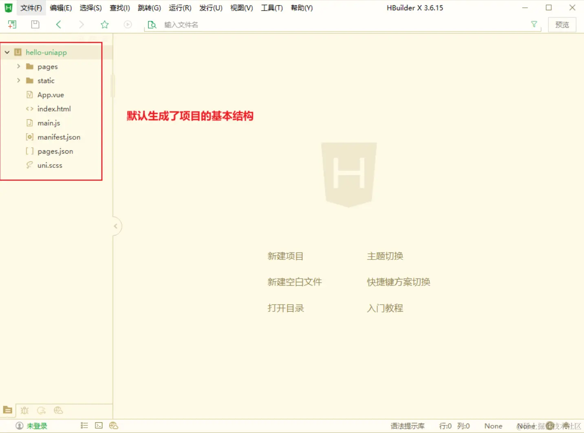
Task: Click the 主题切换 link
Action: tap(385, 256)
